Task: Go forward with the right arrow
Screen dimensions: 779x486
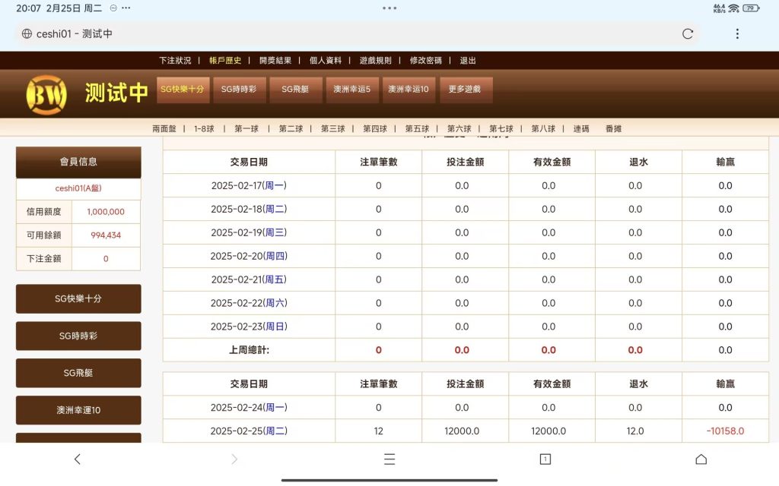Action: [234, 459]
